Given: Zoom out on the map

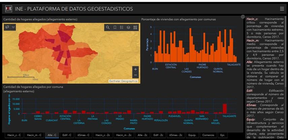Looking at the screenshot, I should (x=135, y=75).
